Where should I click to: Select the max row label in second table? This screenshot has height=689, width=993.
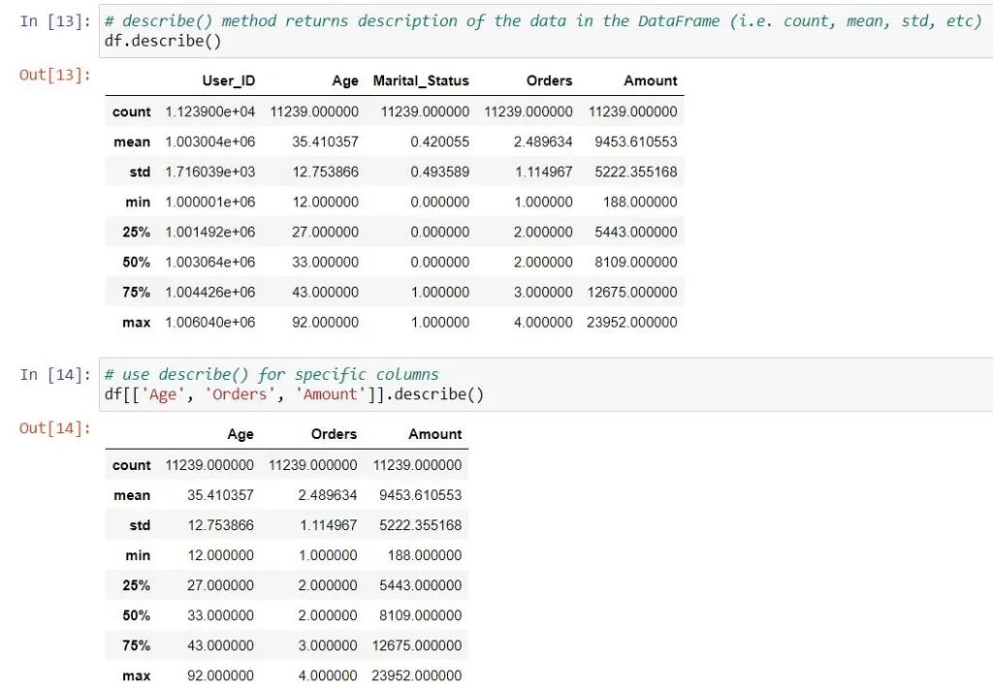coord(136,675)
